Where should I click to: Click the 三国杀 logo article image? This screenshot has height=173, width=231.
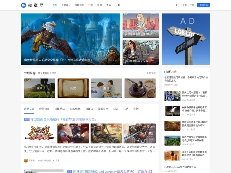point(40,133)
